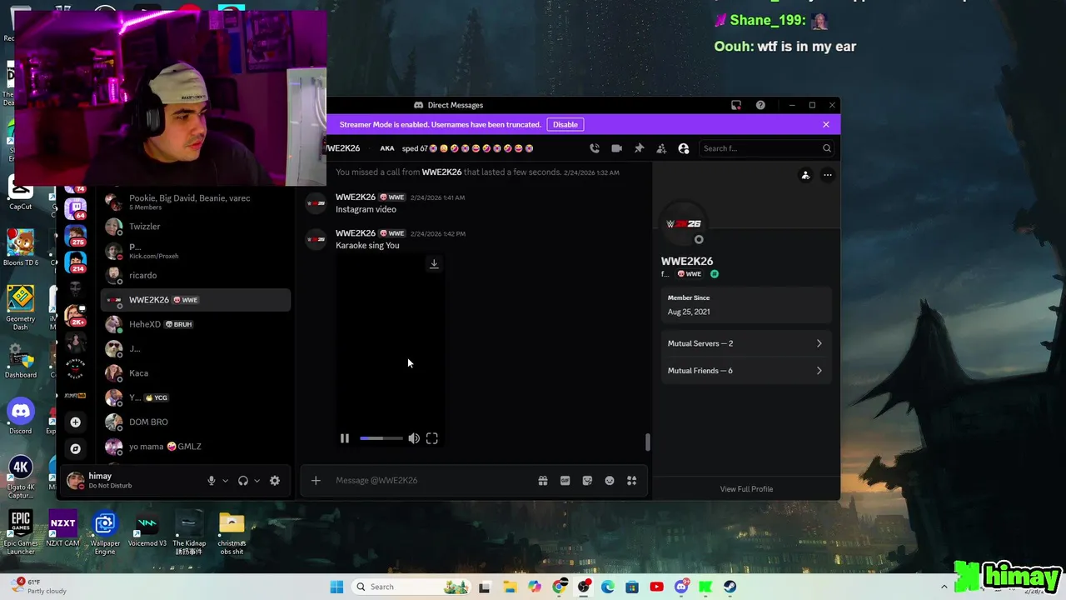Download the Karaoke video attachment
This screenshot has height=600, width=1066.
pos(434,263)
